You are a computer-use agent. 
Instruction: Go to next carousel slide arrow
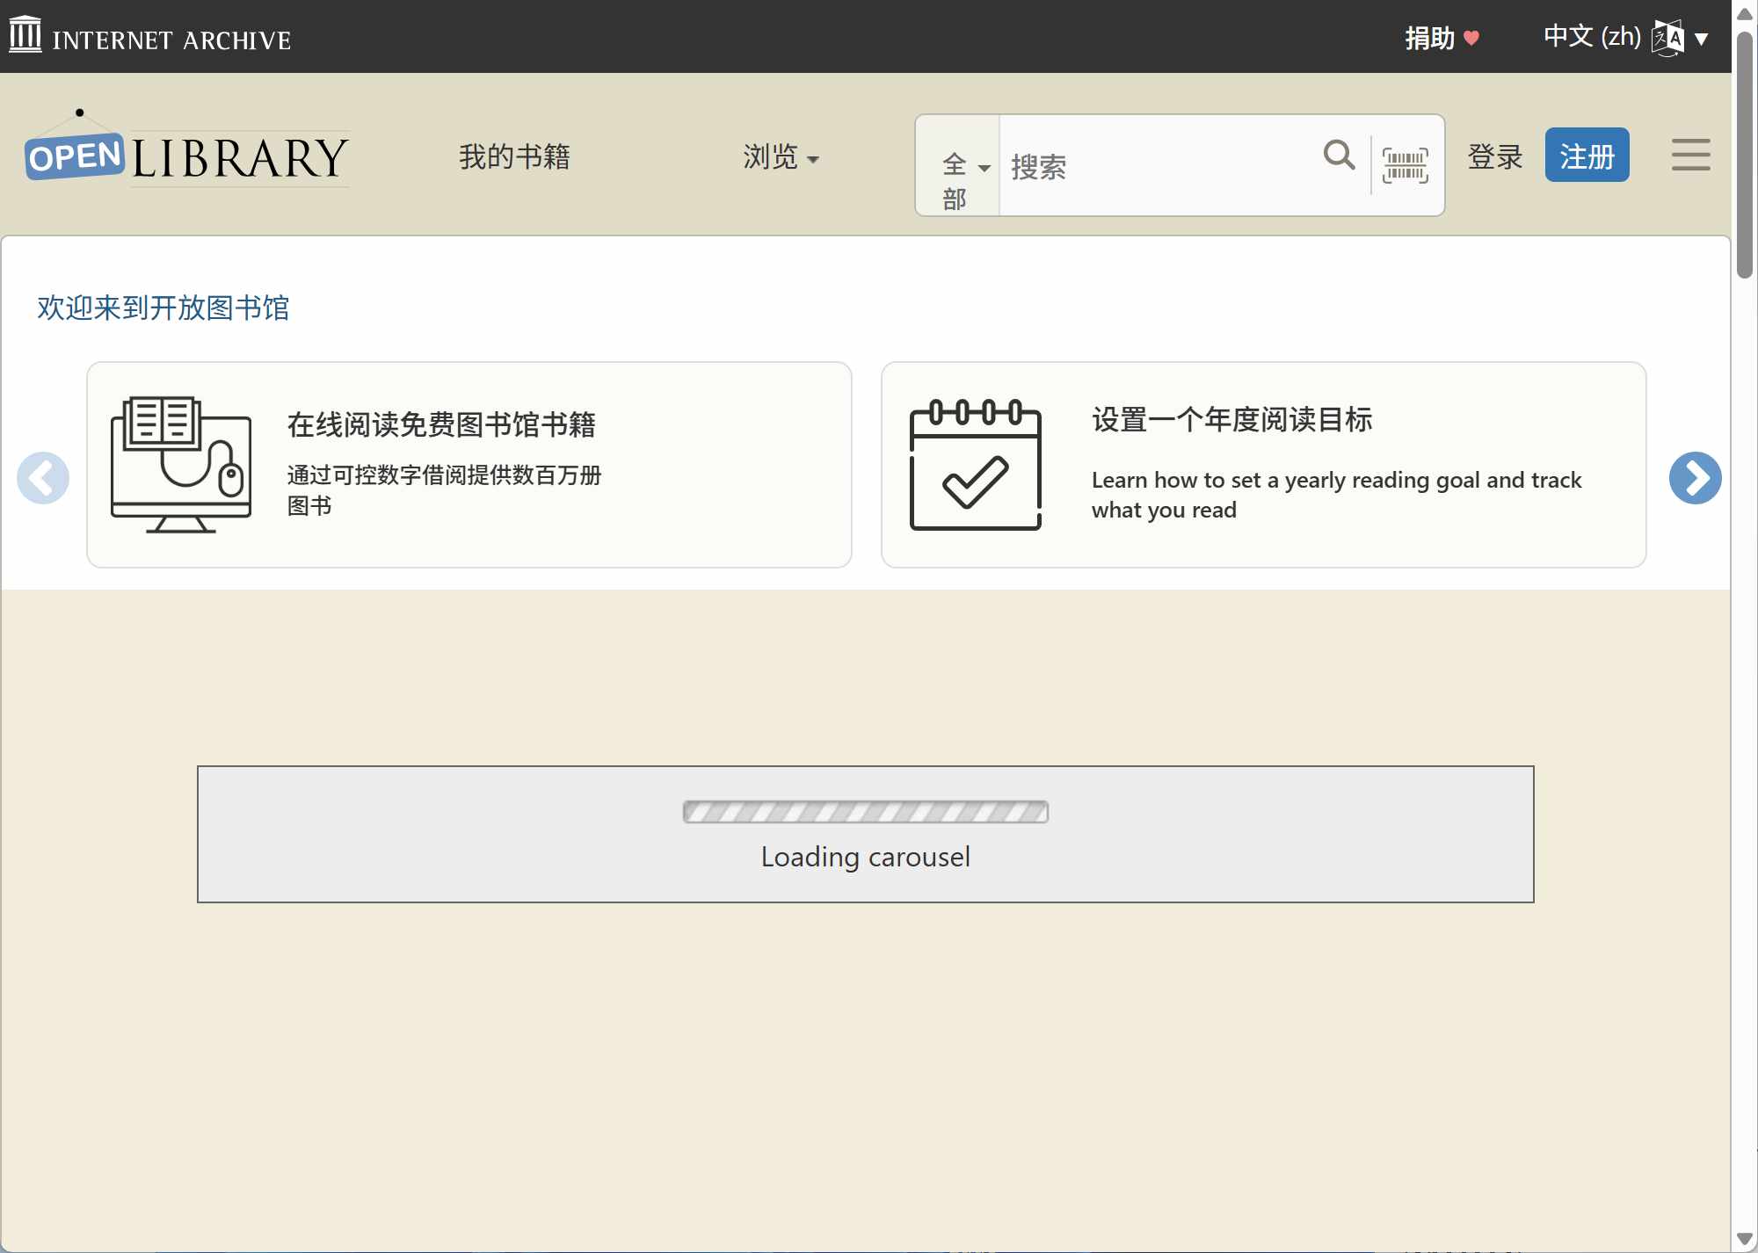(1695, 478)
